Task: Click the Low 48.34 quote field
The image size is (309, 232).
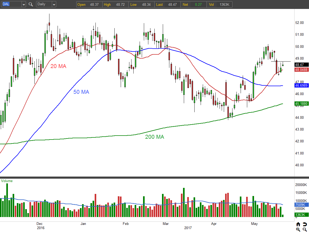Action: point(141,4)
